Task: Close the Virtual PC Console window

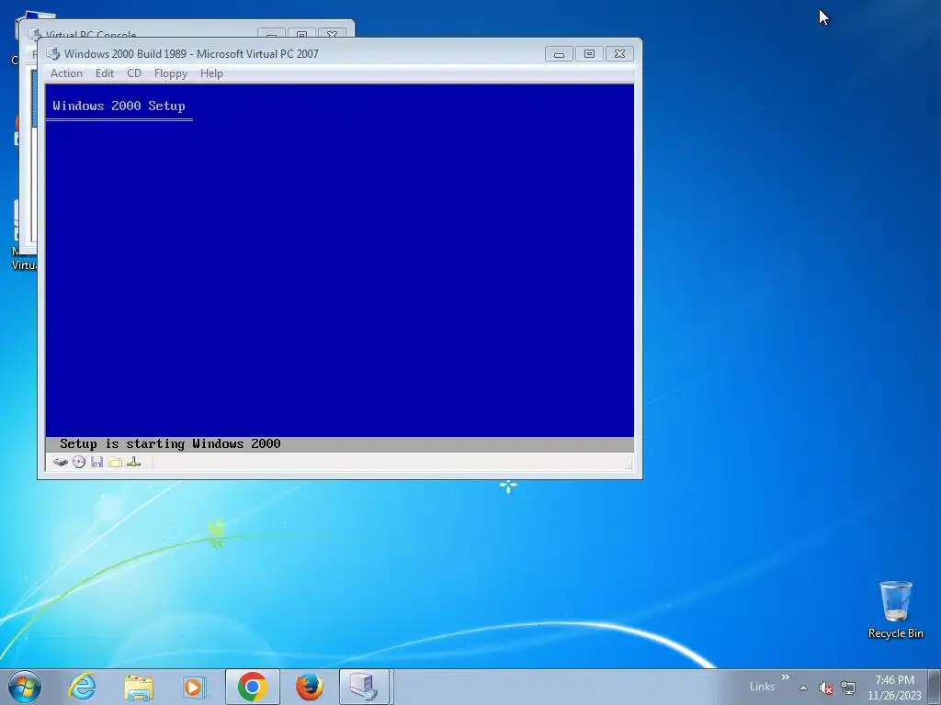Action: click(x=332, y=34)
